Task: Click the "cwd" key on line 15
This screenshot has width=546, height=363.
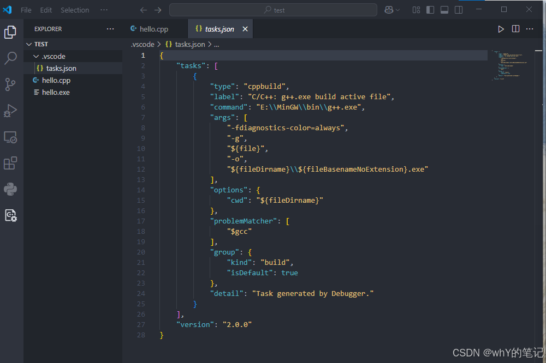Action: tap(237, 201)
